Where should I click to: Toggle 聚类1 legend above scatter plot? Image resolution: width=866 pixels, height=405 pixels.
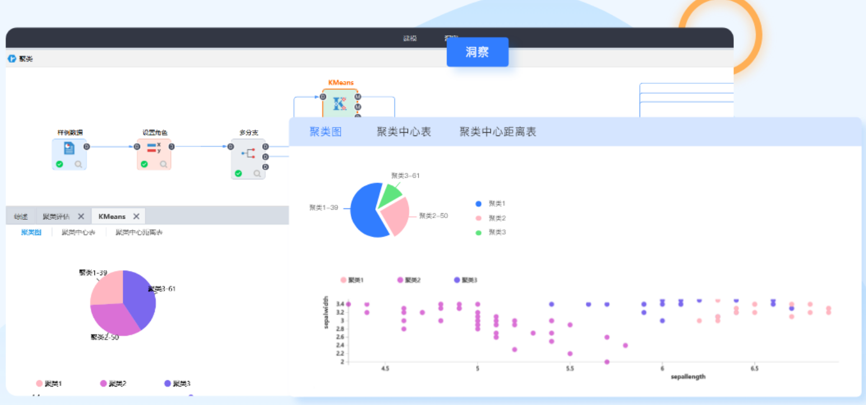coord(352,280)
